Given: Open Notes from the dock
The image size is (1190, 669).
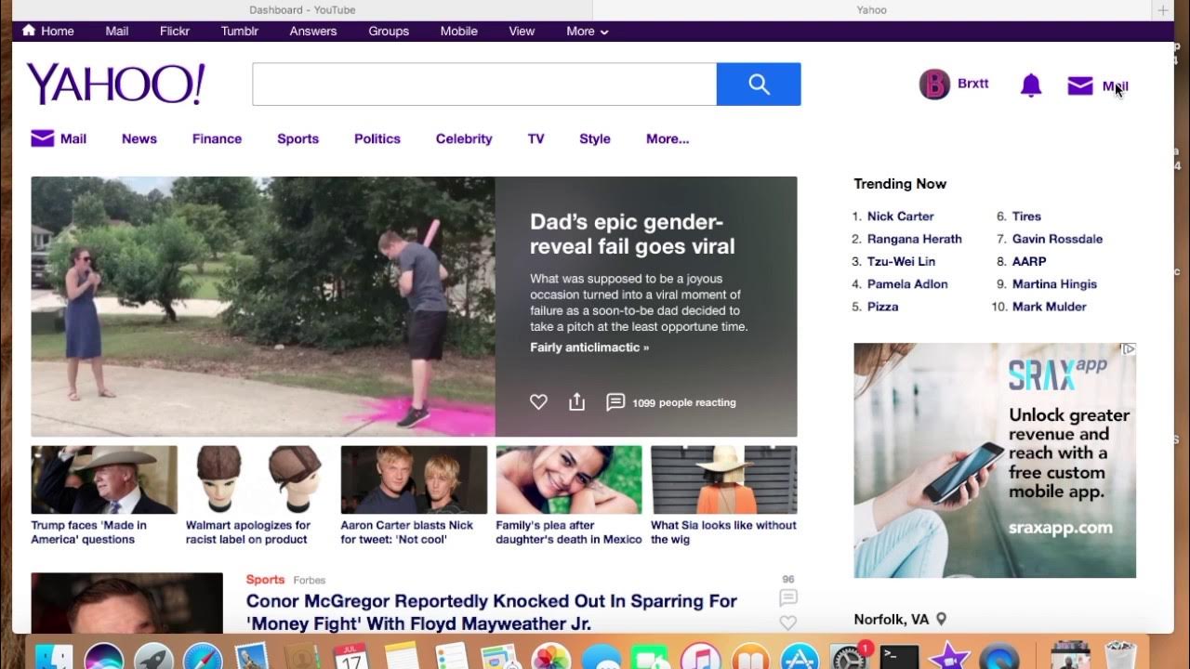Looking at the screenshot, I should (402, 658).
